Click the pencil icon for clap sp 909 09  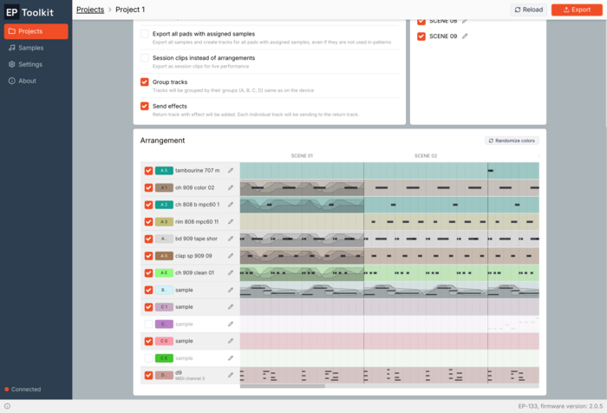click(x=231, y=256)
